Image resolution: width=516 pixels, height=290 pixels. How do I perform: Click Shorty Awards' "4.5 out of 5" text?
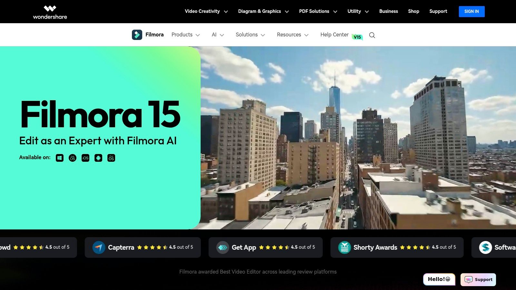pos(444,247)
